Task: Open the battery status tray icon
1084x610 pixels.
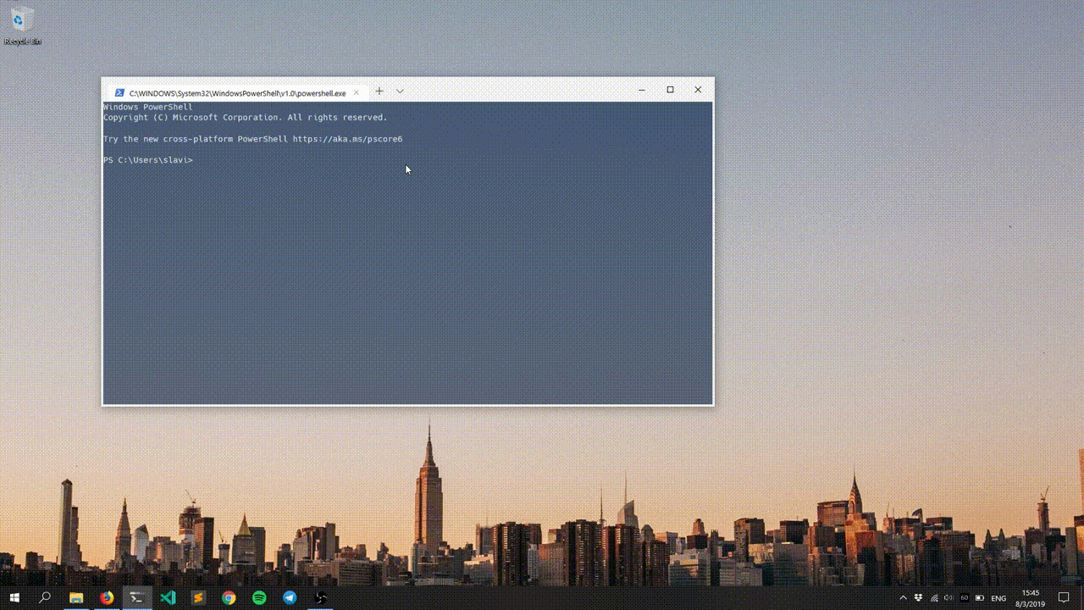Action: 980,598
